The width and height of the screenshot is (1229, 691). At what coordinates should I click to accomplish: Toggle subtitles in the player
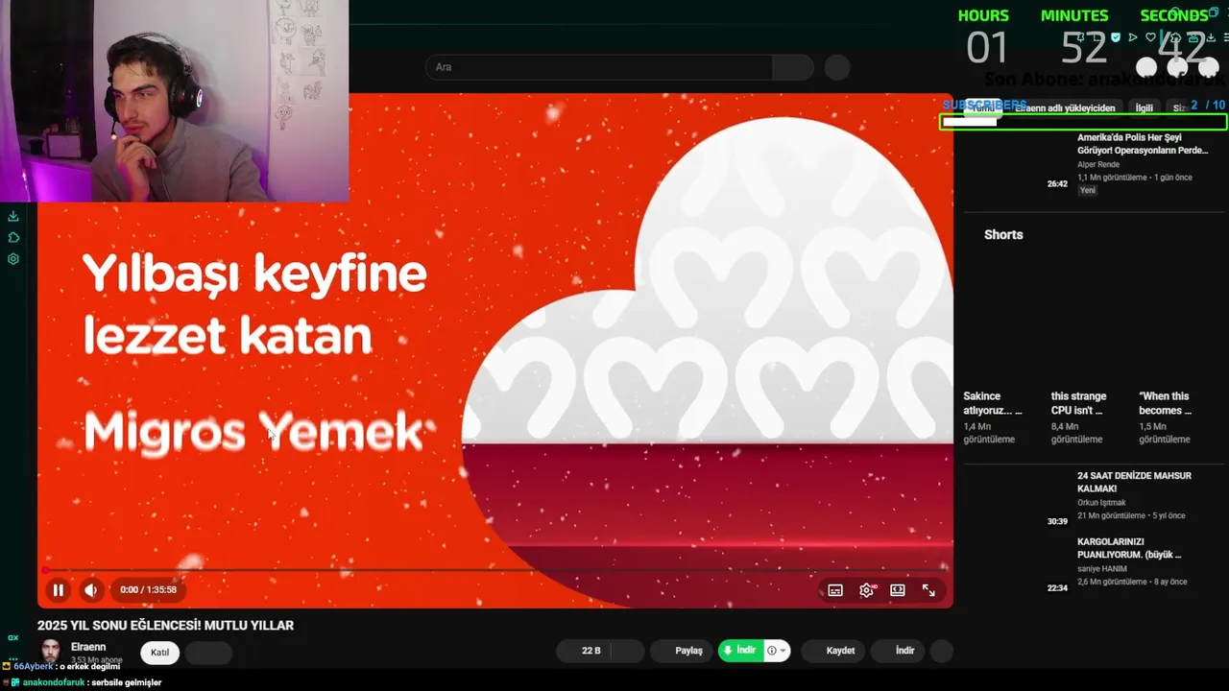pyautogui.click(x=835, y=590)
